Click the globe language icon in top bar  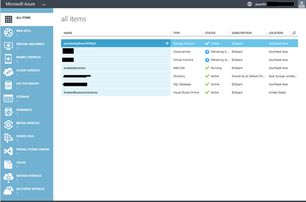click(250, 4)
